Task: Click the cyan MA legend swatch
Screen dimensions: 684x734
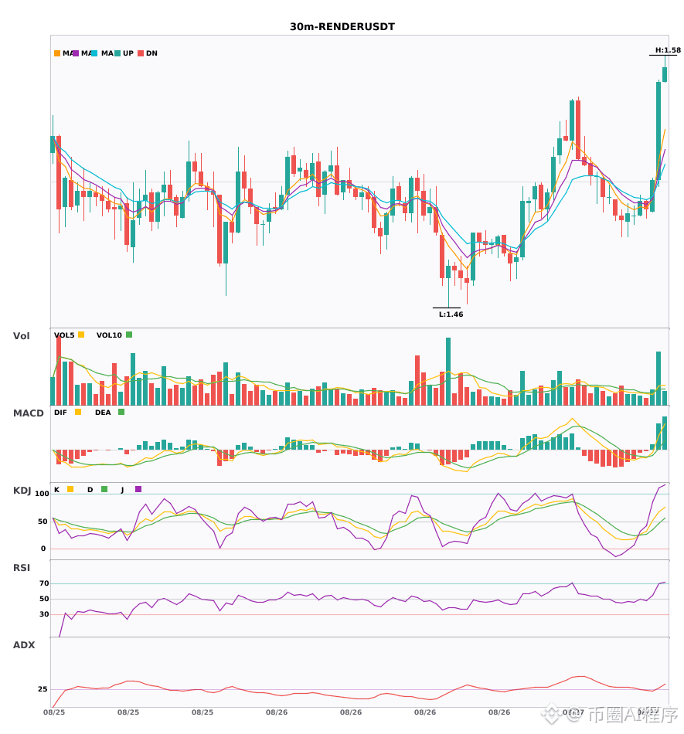Action: point(94,53)
